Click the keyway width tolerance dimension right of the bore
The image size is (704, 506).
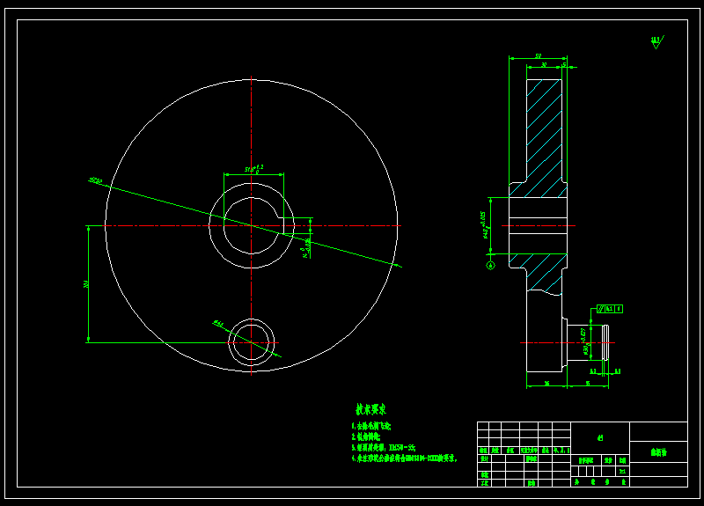tap(306, 249)
